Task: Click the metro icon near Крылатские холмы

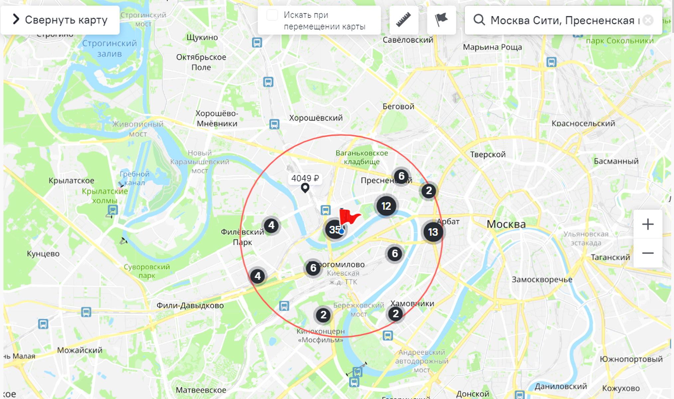Action: click(113, 210)
